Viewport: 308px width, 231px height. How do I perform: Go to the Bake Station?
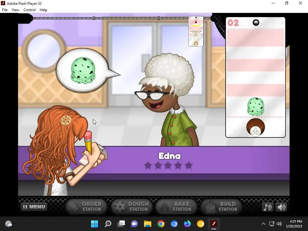176,207
